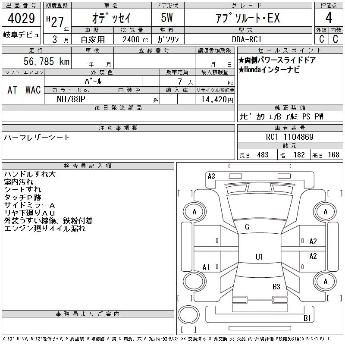Image resolution: width=345 pixels, height=345 pixels.
Task: Click the U1 mark on the roof diagram
Action: [x=259, y=257]
